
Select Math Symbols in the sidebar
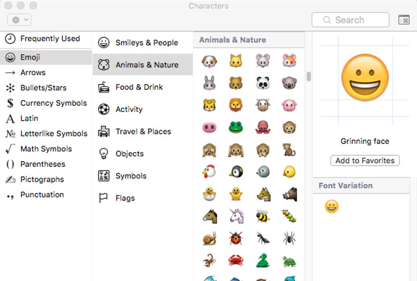(46, 149)
